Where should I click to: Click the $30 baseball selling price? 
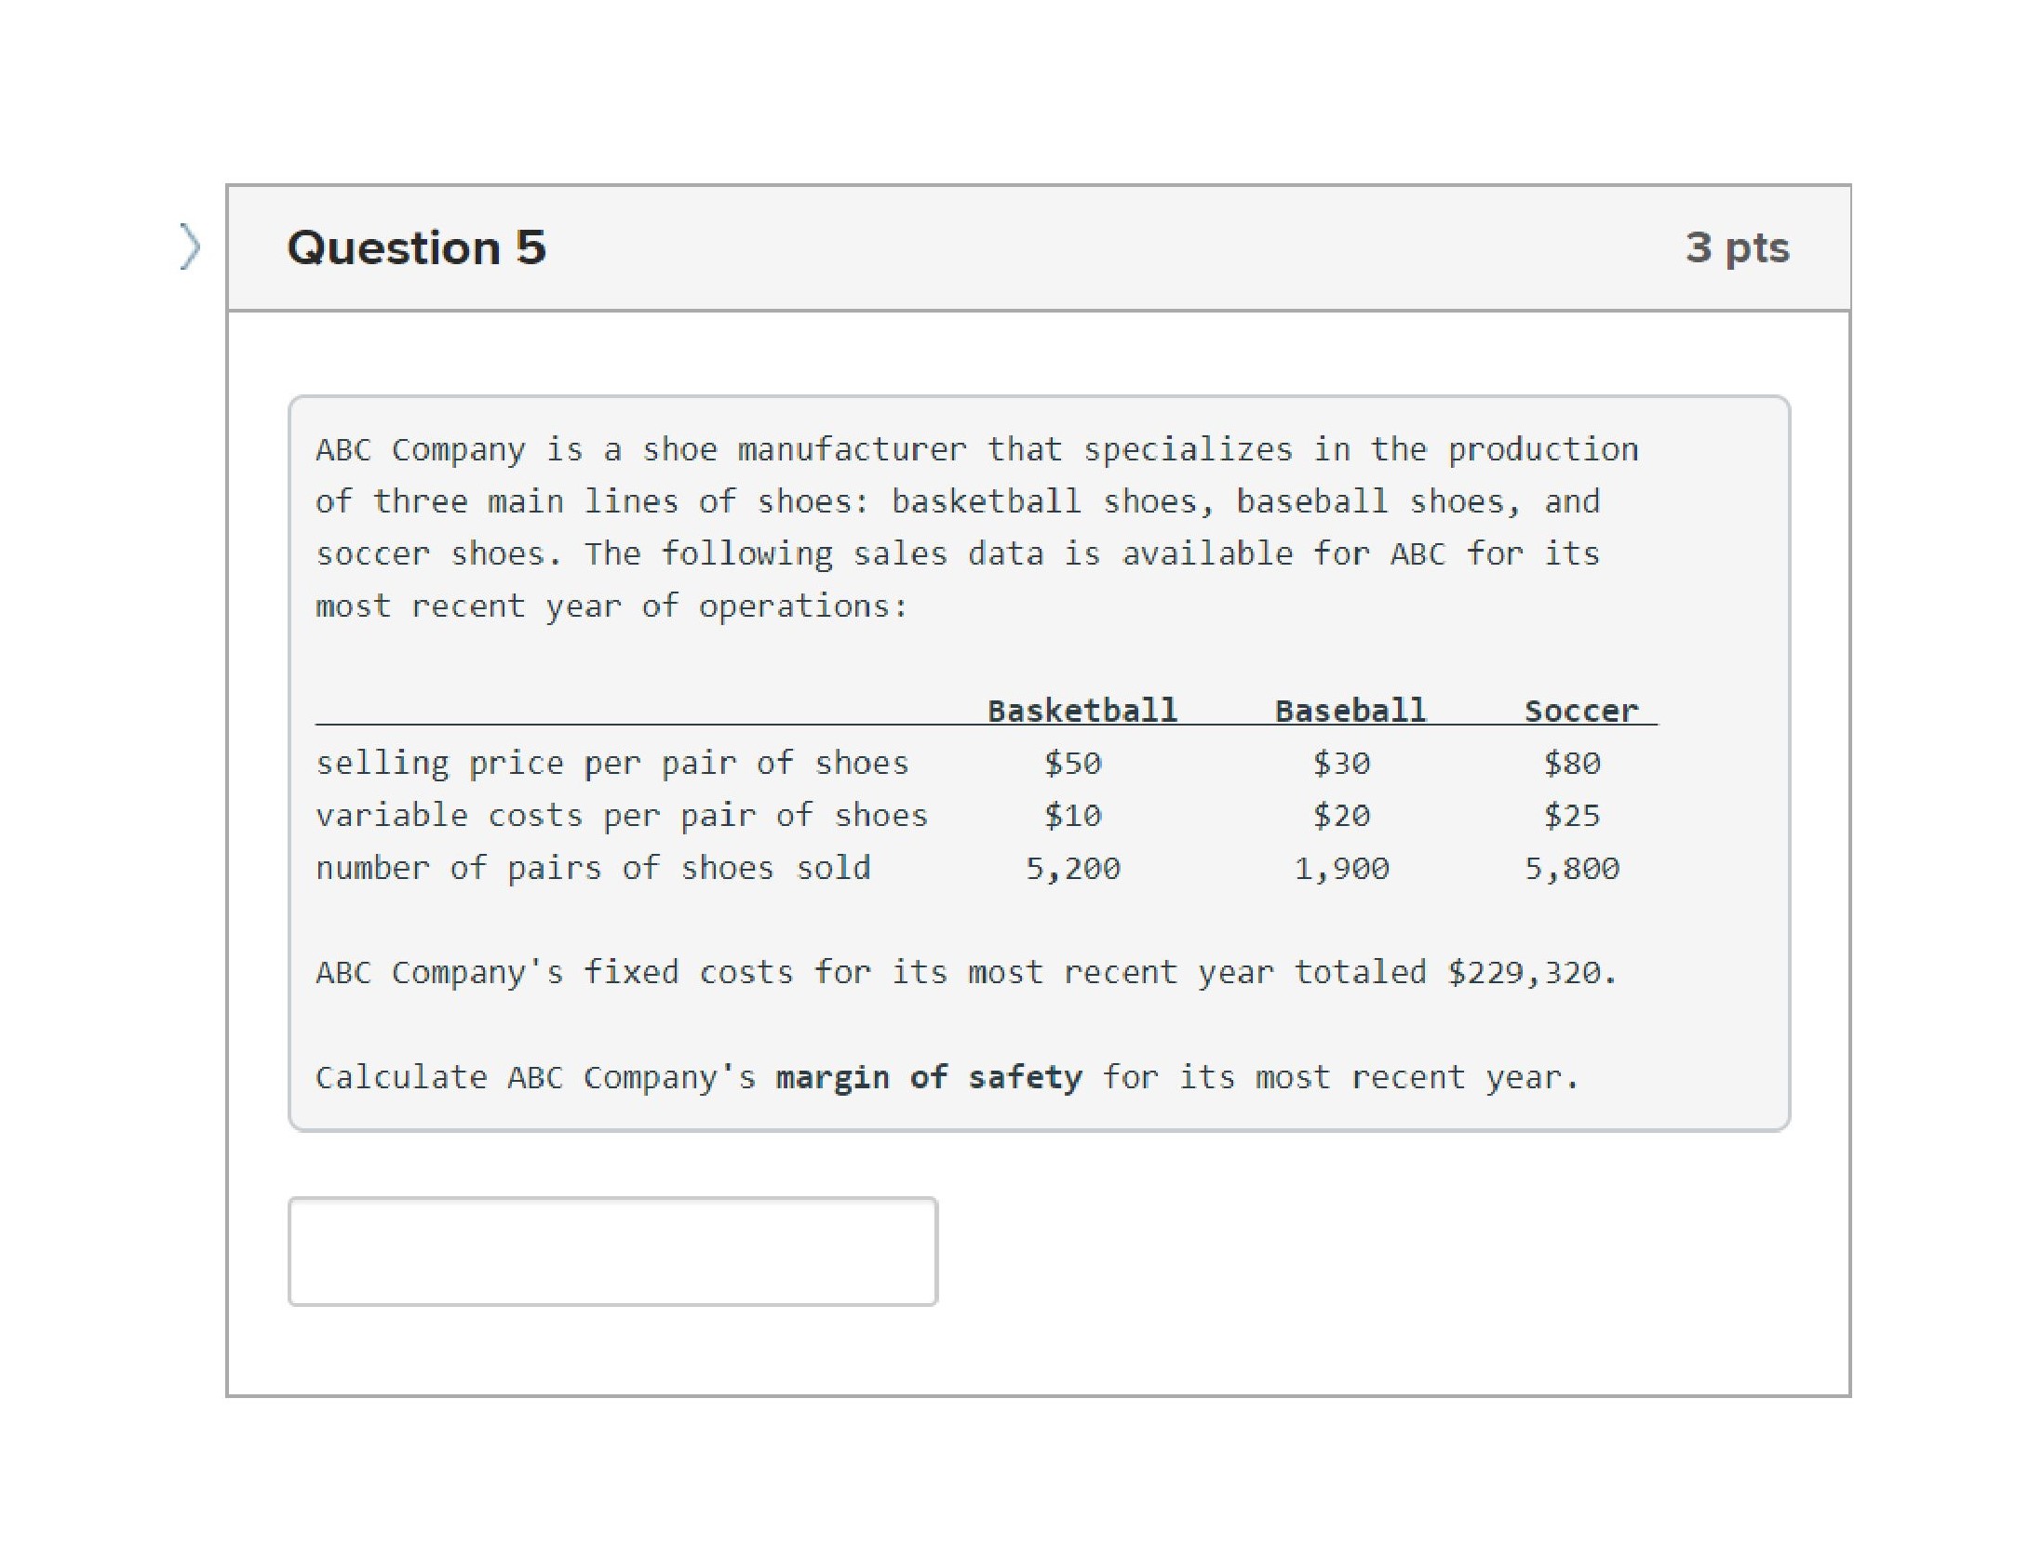click(1341, 763)
